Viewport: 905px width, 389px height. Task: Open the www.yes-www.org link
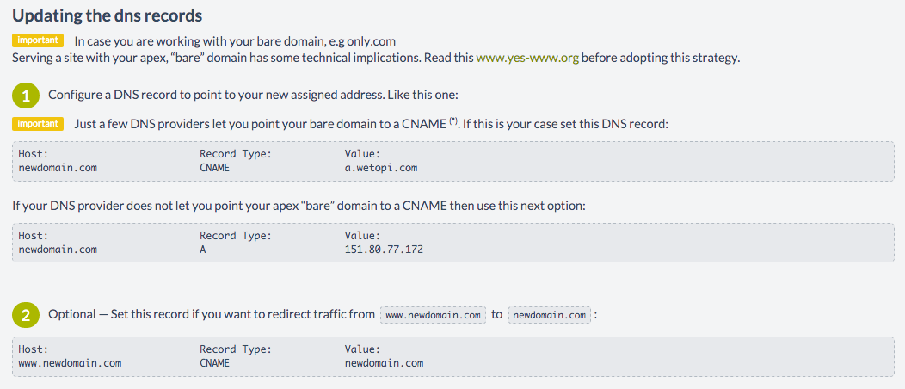527,59
